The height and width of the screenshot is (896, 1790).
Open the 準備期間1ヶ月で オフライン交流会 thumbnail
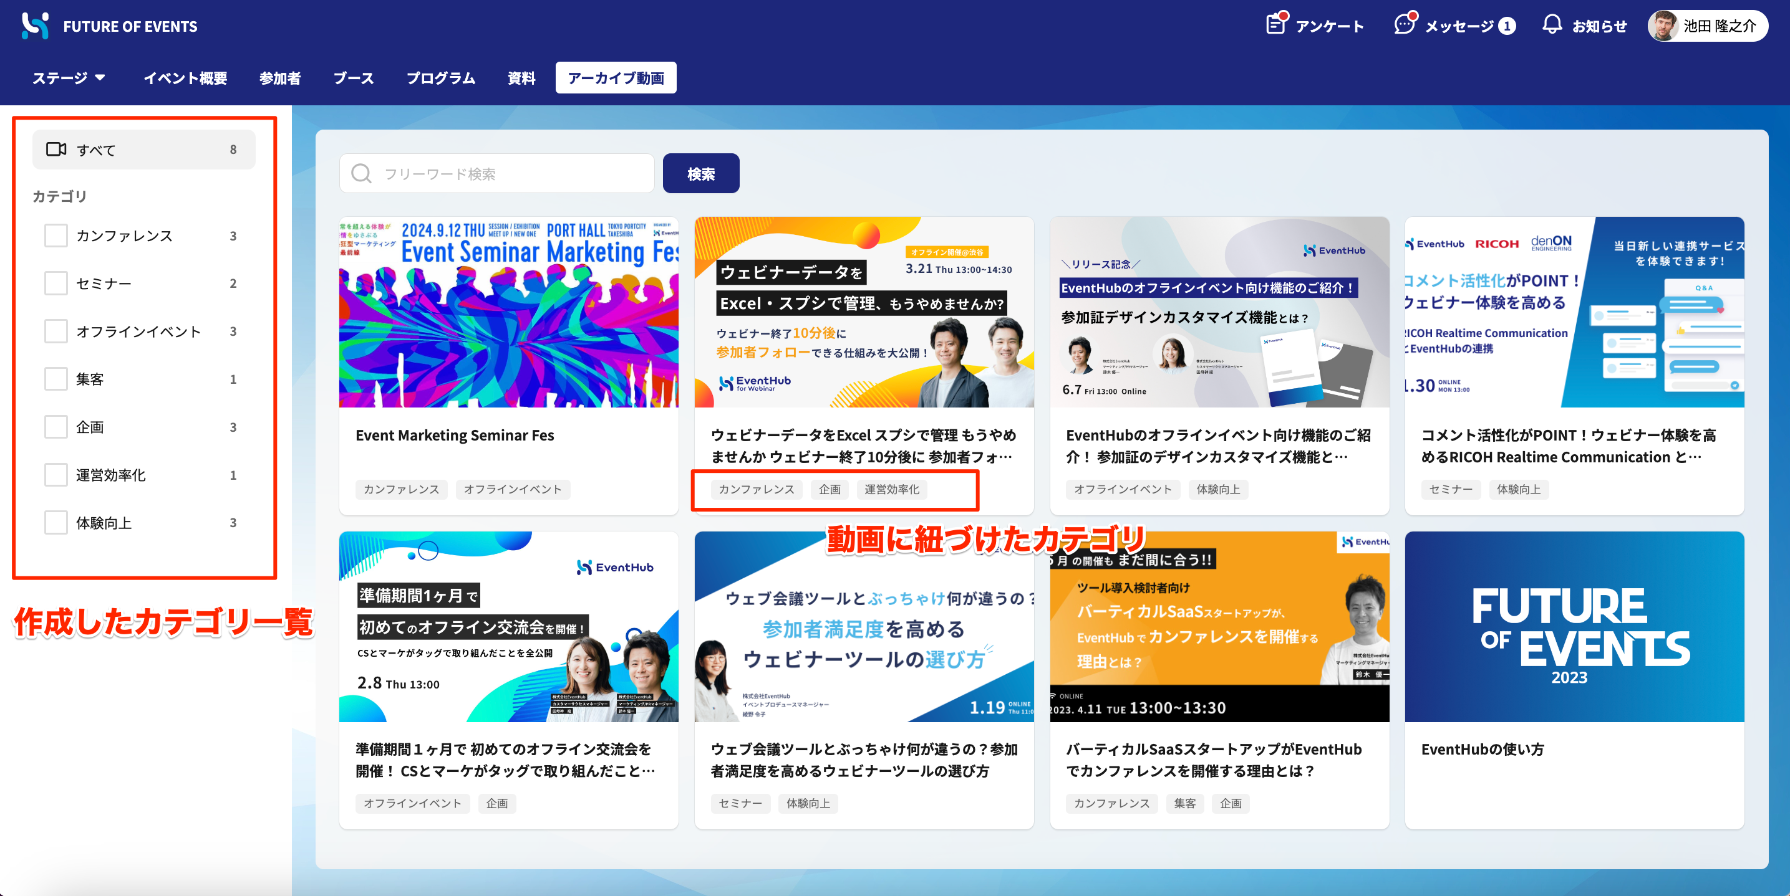[x=509, y=627]
